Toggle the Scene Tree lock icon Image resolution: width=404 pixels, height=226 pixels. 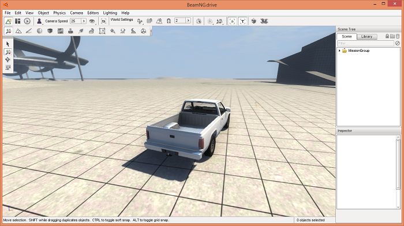pyautogui.click(x=387, y=36)
